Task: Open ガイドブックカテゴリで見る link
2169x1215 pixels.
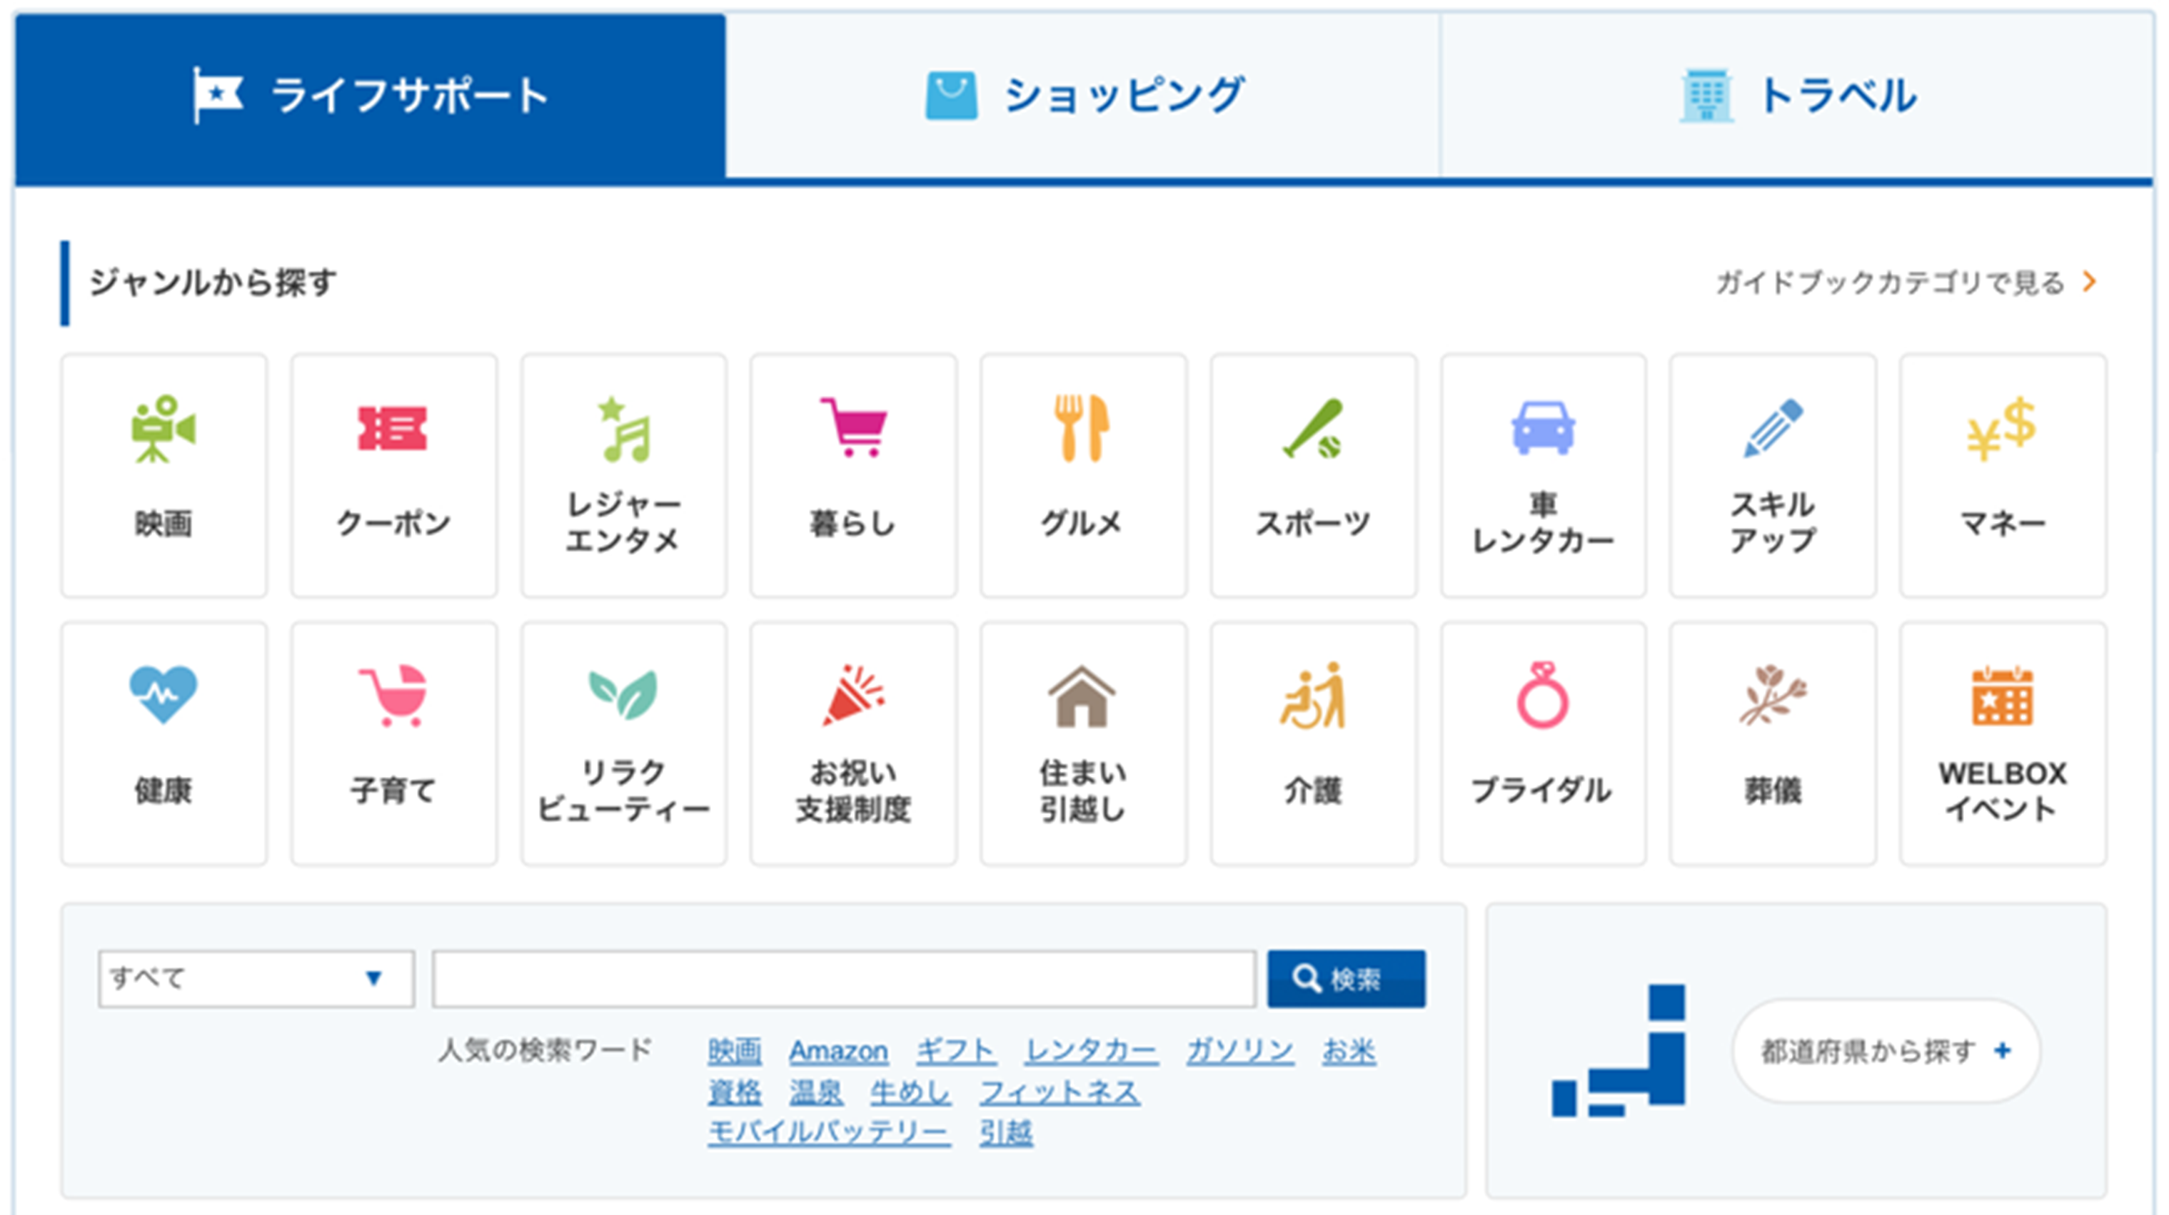Action: point(1906,283)
